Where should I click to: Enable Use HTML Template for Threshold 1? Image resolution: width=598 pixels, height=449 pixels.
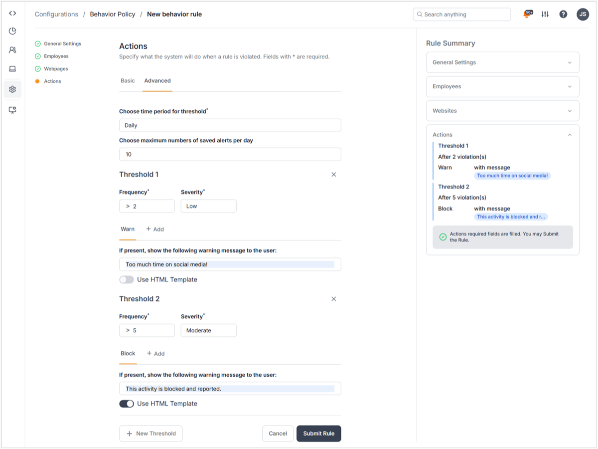click(x=127, y=279)
